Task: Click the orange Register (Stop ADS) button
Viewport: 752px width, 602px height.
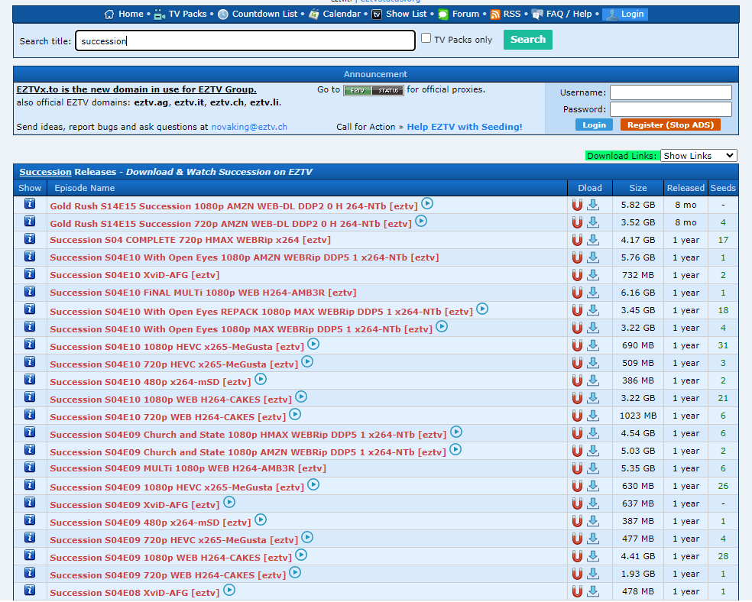Action: coord(669,125)
